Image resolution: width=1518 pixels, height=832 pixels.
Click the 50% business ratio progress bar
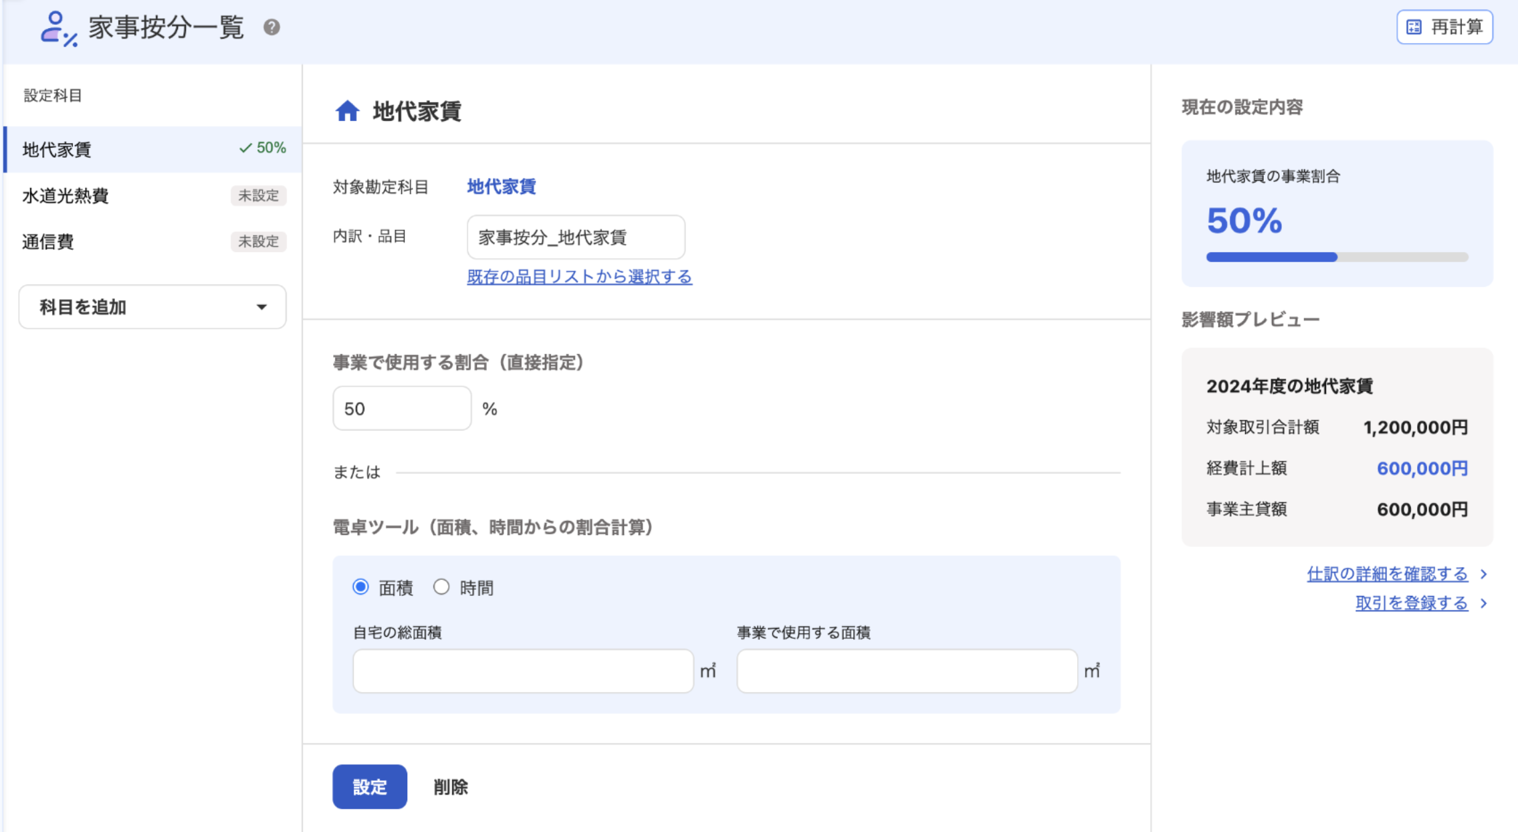point(1337,257)
